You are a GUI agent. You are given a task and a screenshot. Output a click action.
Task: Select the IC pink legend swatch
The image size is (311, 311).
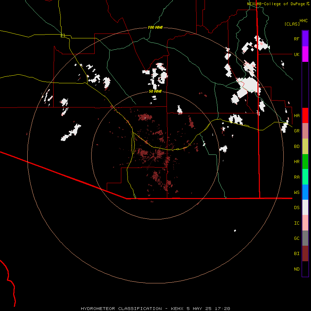305,223
